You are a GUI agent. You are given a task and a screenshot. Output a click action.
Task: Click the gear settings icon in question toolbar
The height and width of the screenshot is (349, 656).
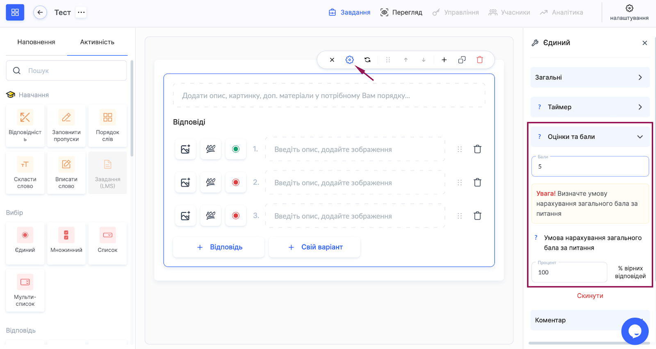coord(349,60)
